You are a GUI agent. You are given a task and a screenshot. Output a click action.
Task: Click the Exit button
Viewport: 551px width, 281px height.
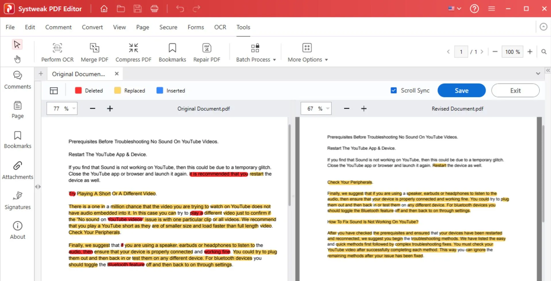point(515,91)
